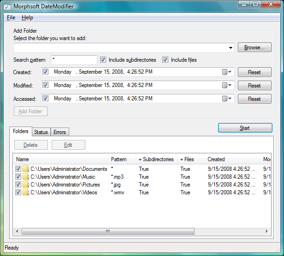Screen dimensions: 284x256
Task: Click the + Subdirectories column header
Action: coord(156,159)
